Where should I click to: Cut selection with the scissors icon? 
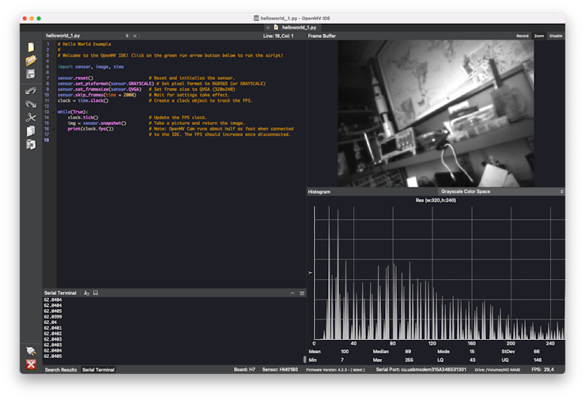pyautogui.click(x=31, y=118)
